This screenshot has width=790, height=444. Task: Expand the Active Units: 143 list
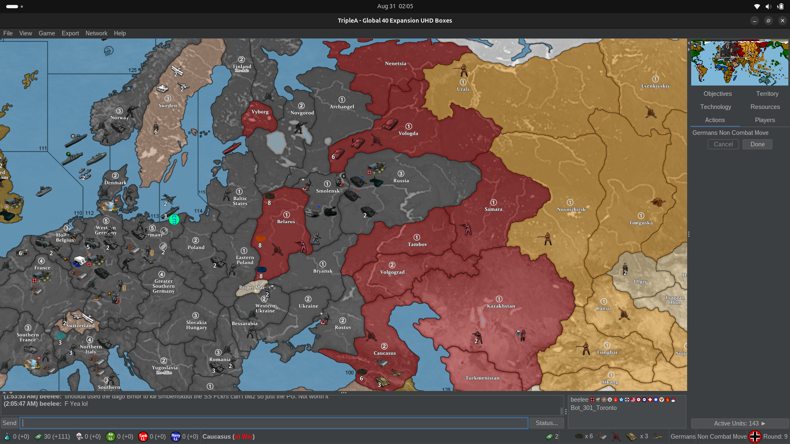739,423
